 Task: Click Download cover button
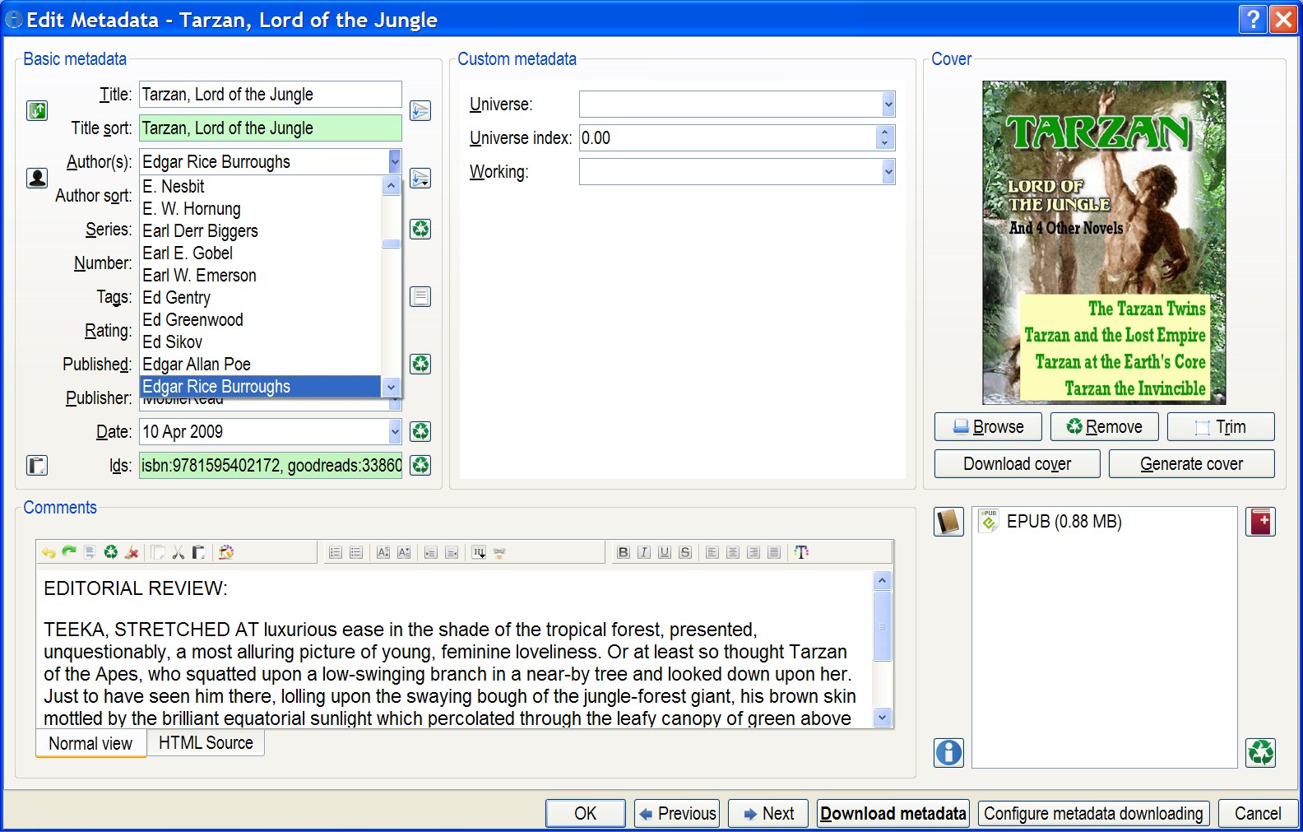click(x=1017, y=464)
